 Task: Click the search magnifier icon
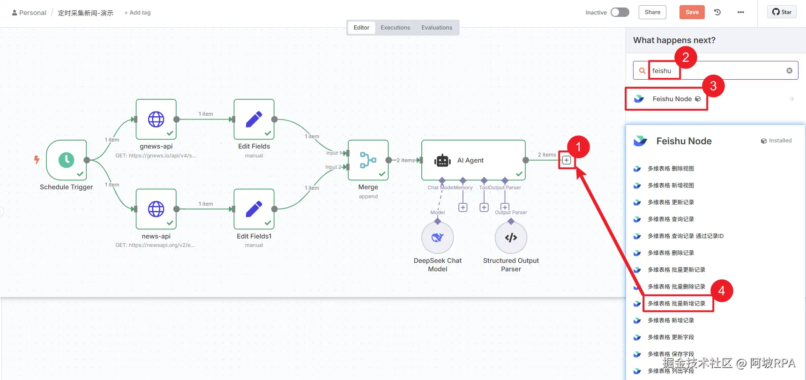click(642, 71)
